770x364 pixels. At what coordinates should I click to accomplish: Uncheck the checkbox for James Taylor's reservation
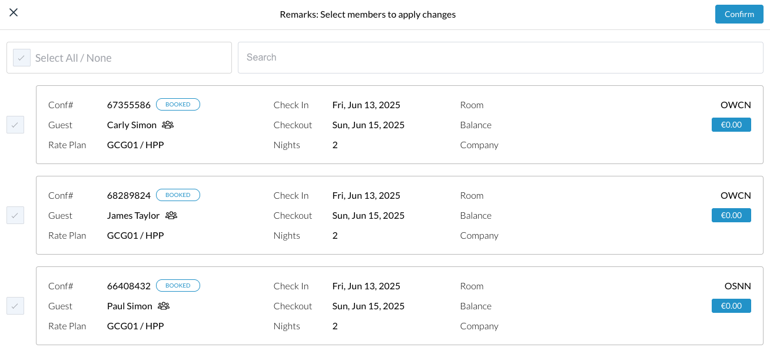coord(15,215)
